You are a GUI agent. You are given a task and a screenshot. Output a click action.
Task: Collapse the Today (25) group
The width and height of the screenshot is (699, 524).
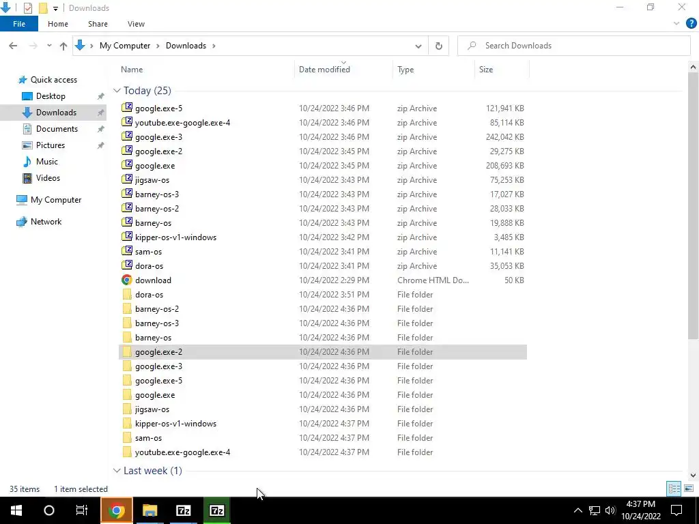click(x=117, y=91)
